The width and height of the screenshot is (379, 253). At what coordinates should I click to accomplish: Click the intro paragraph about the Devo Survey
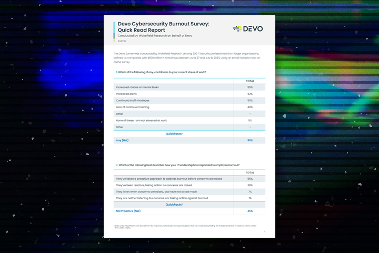[188, 59]
